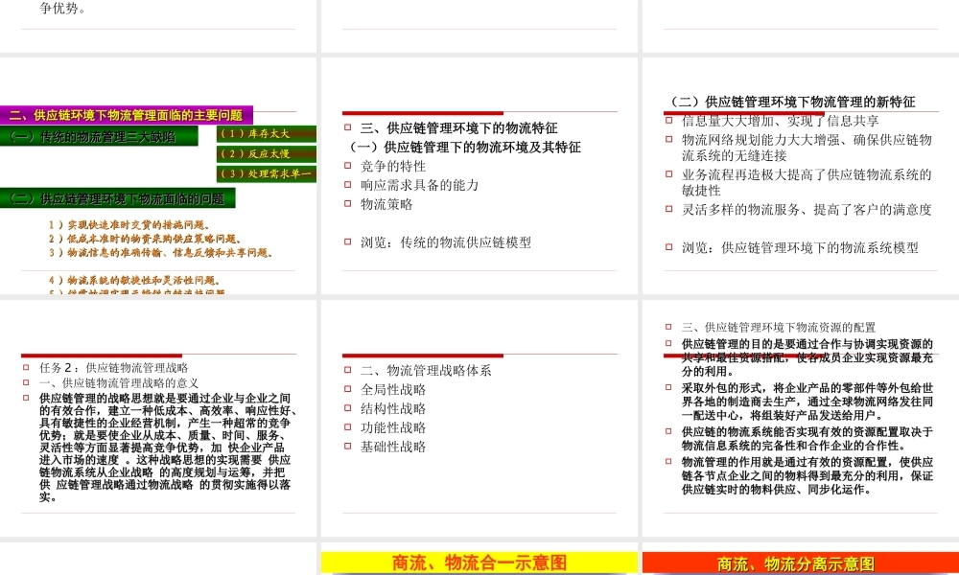The image size is (959, 575).
Task: Click subheading (一)供应链管理下的物流环境及其特征
Action: point(465,148)
